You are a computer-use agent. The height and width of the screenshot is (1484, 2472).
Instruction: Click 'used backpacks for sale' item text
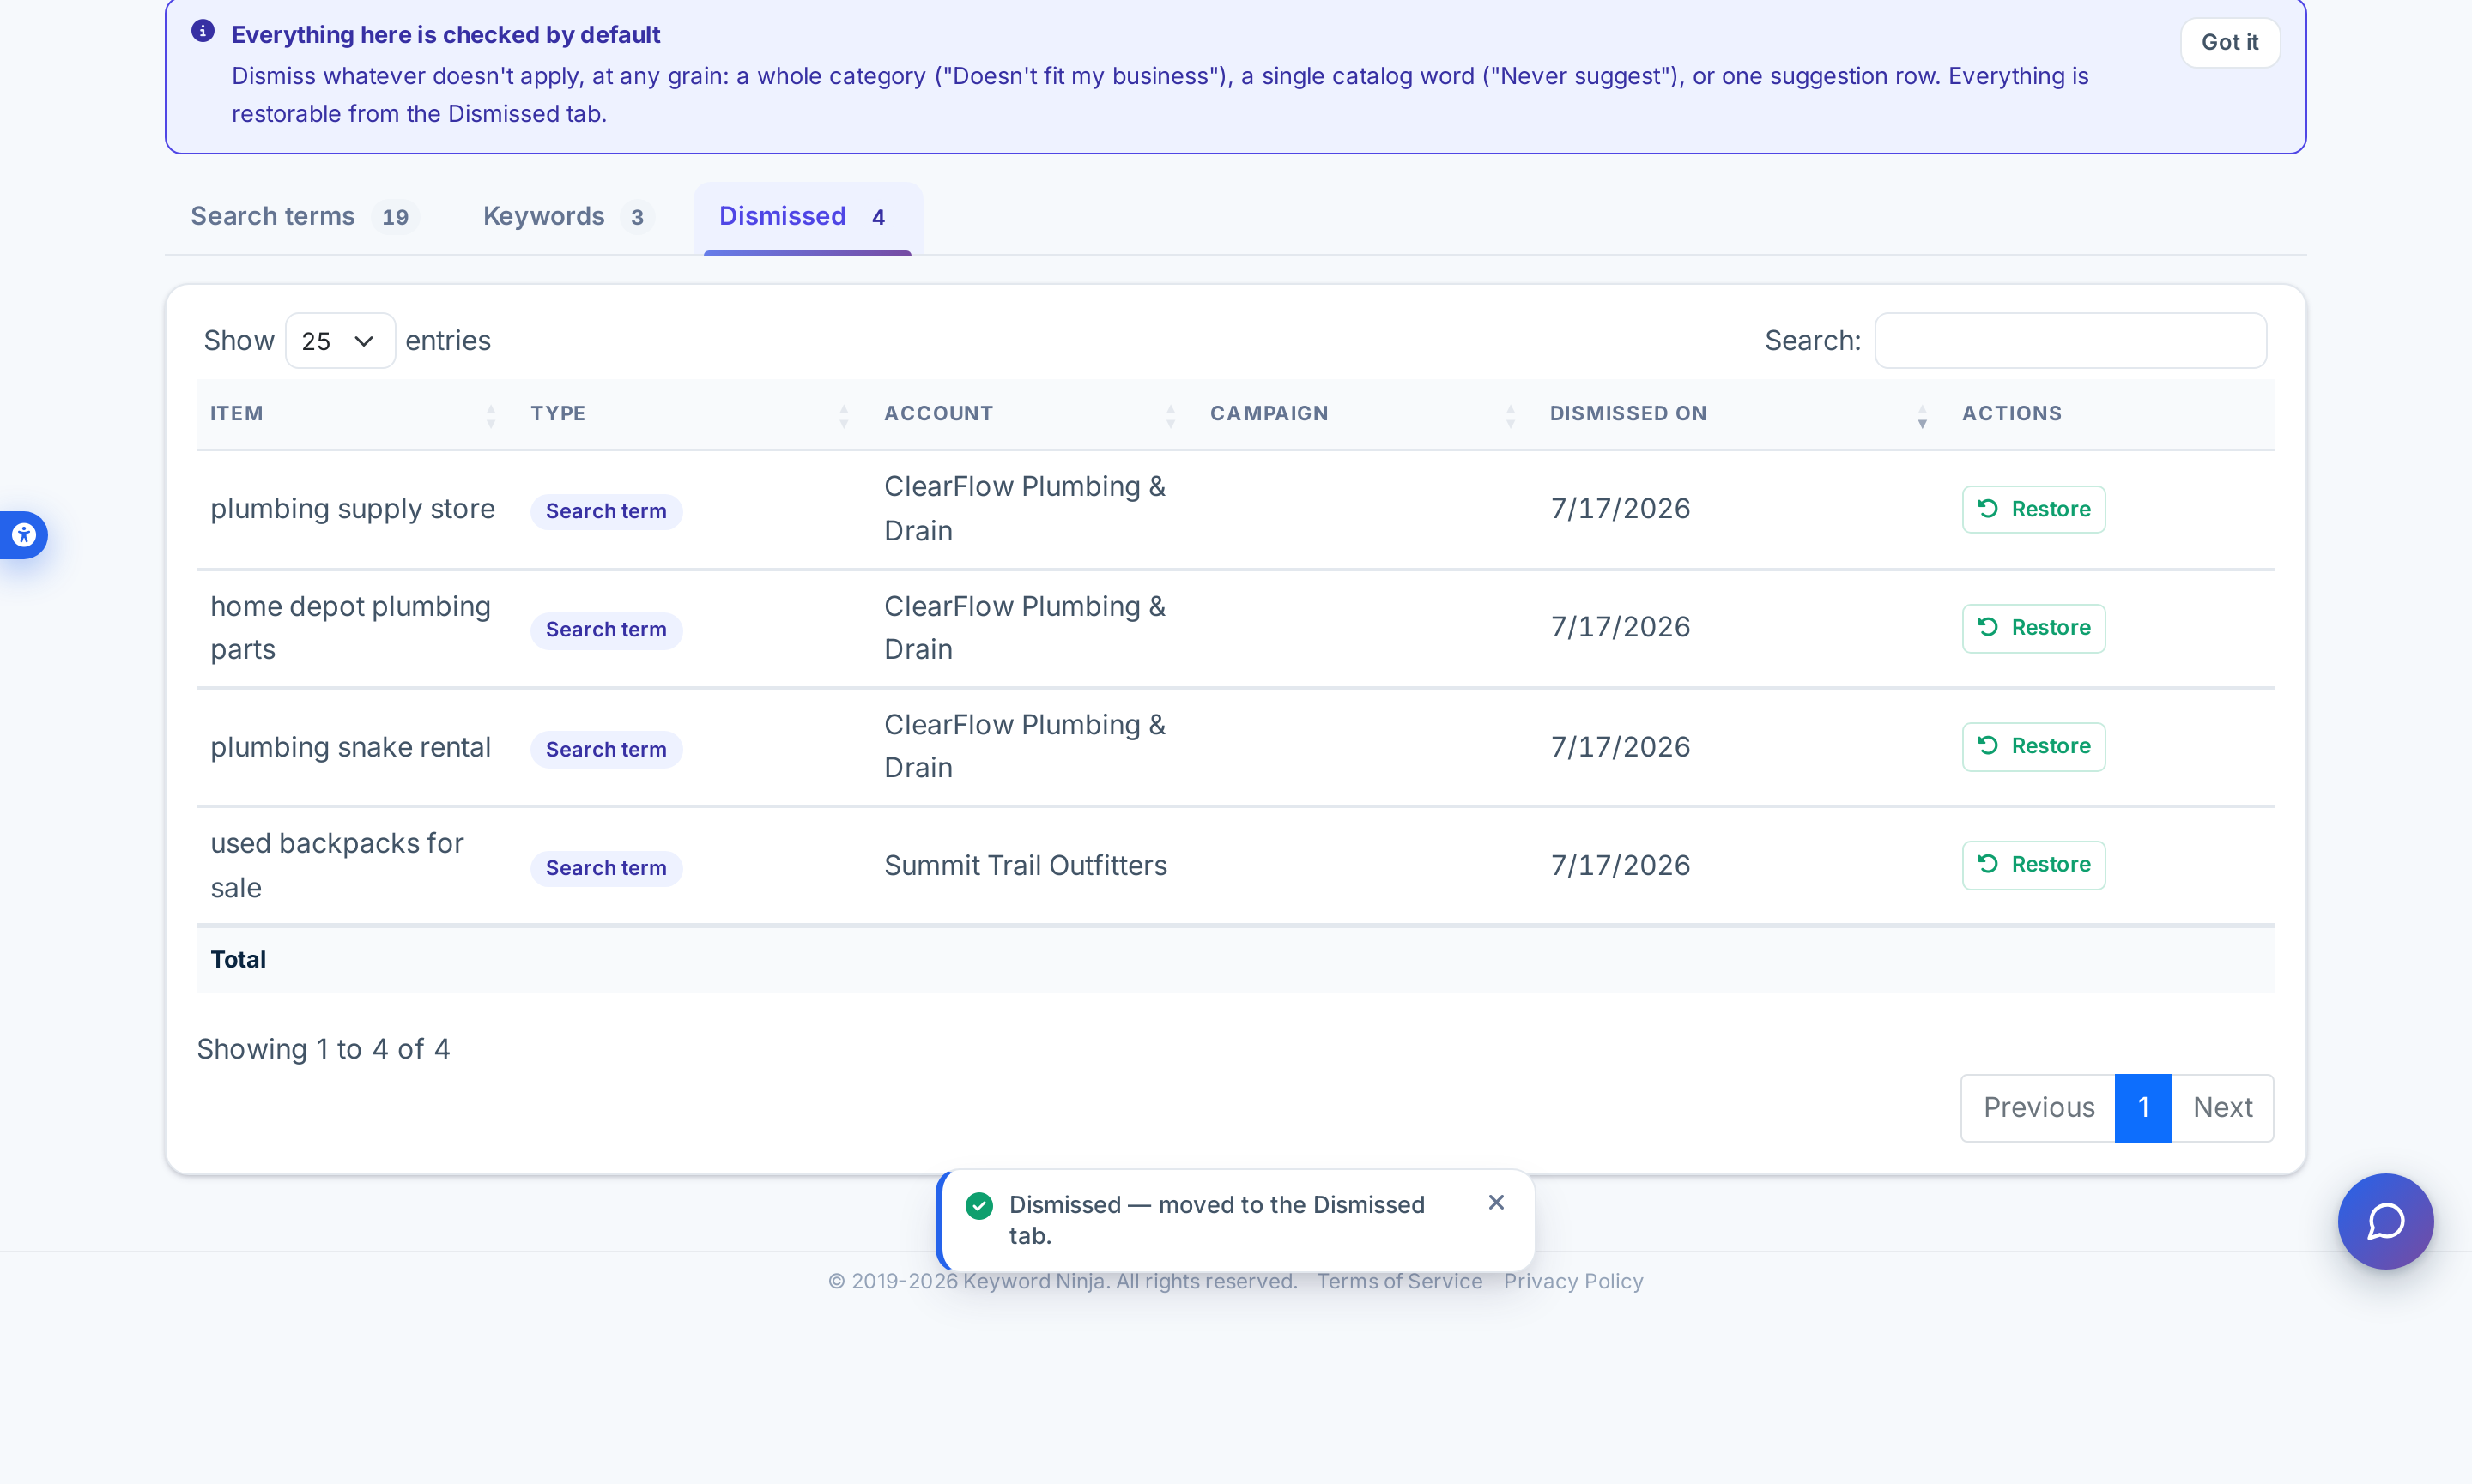click(337, 865)
